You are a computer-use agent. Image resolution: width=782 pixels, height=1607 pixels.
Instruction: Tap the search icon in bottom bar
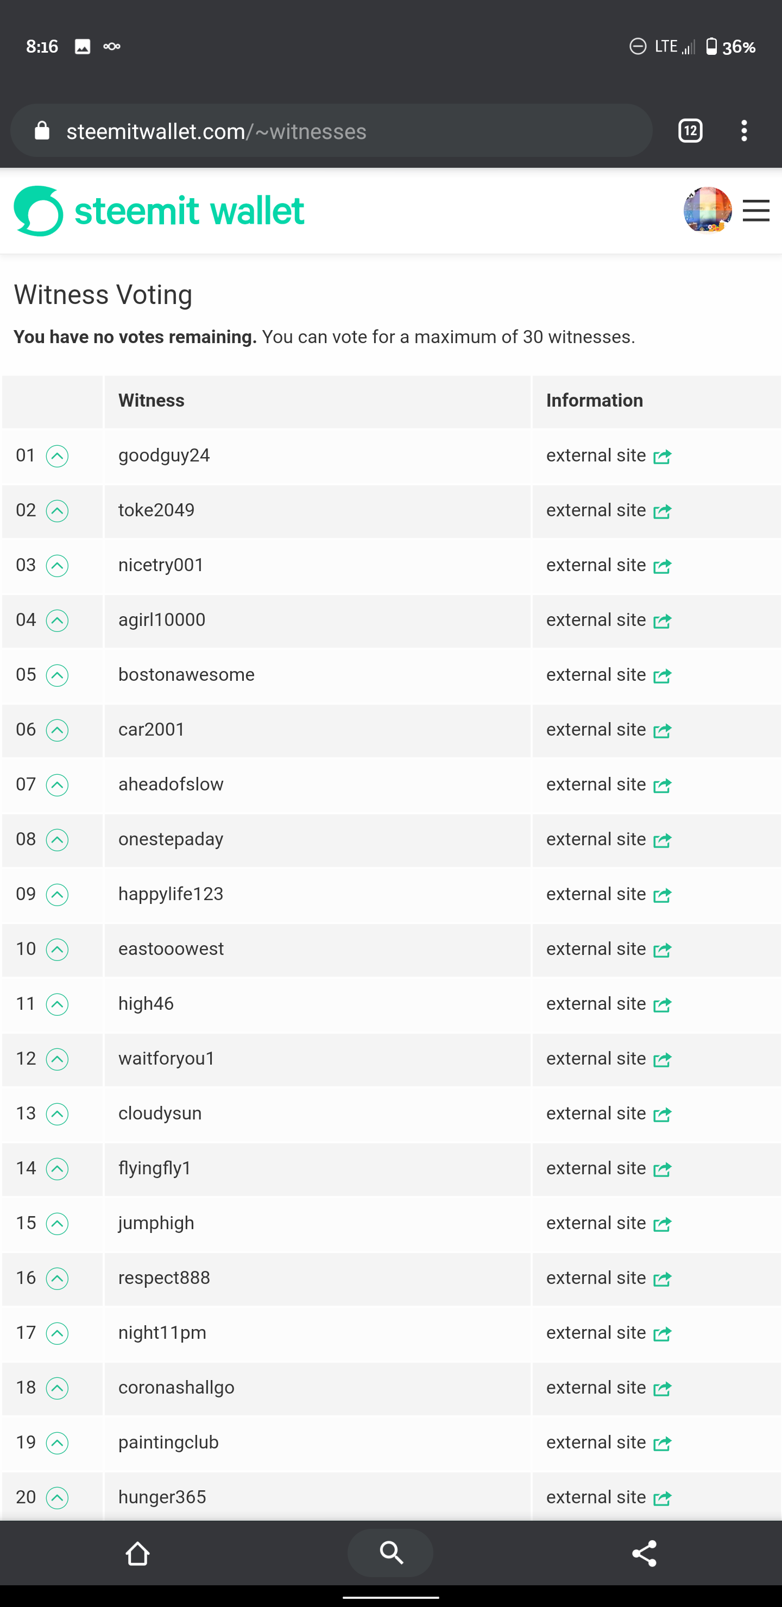pyautogui.click(x=390, y=1553)
